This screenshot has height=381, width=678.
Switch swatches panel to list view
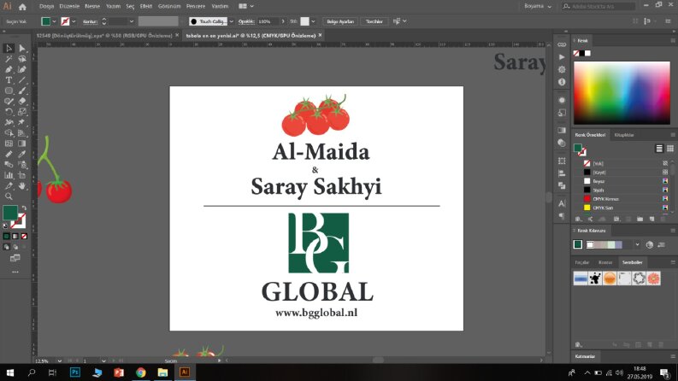pos(659,149)
